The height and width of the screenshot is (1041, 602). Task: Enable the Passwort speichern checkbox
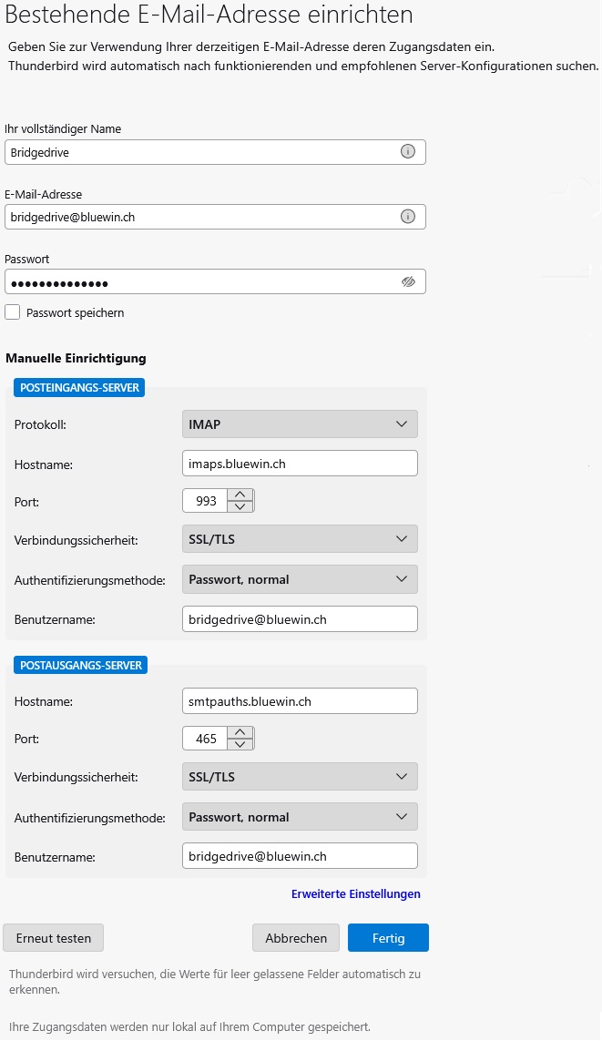tap(13, 312)
